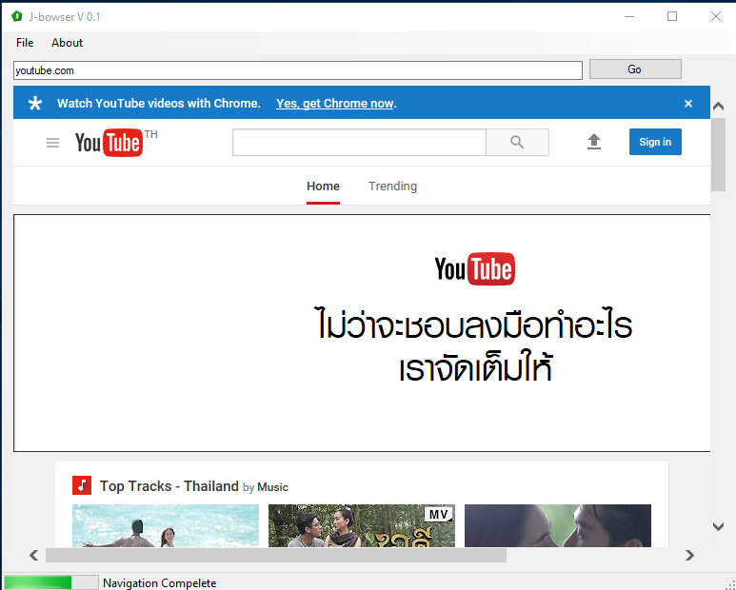Click the J-bowser app icon in title bar
Image resolution: width=736 pixels, height=590 pixels.
[17, 16]
